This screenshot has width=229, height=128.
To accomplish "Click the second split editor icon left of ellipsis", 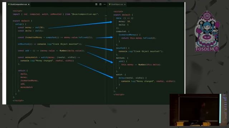I will point(101,5).
